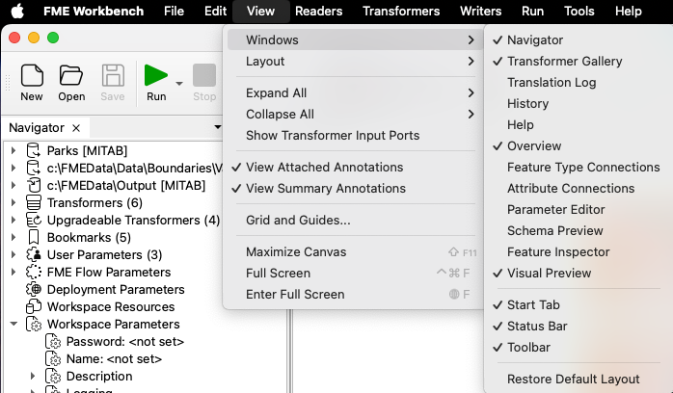Image resolution: width=673 pixels, height=393 pixels.
Task: Expand the Bookmarks (5) node
Action: tap(13, 237)
